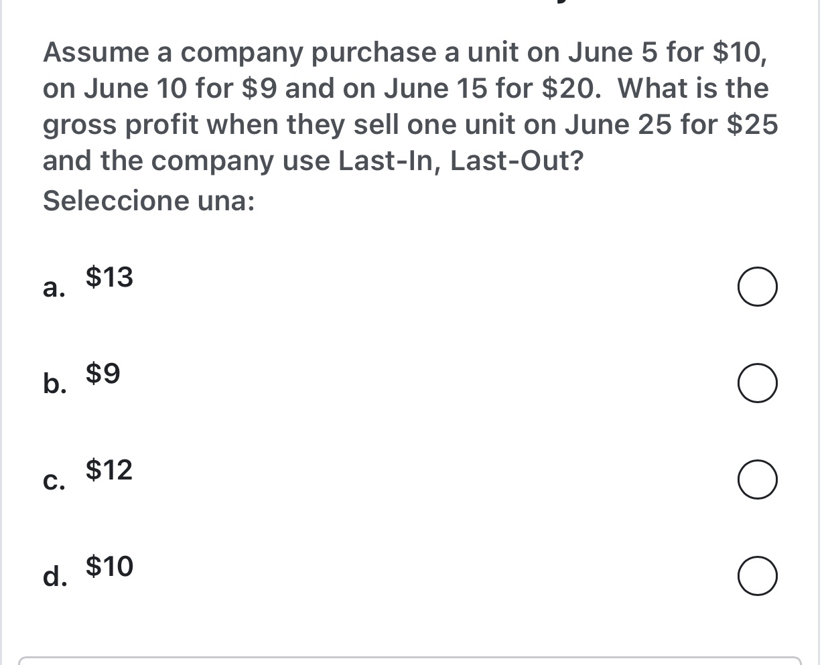
Task: Click the answer label $13
Action: coord(109,277)
